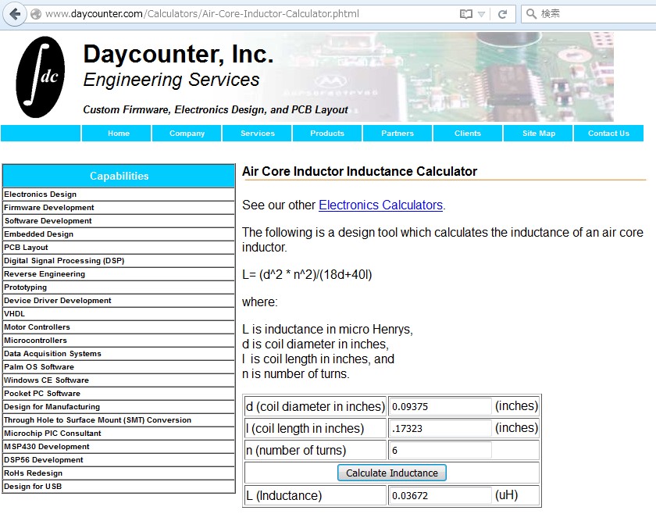This screenshot has width=656, height=514.
Task: Click the search magnifier icon
Action: [x=531, y=14]
